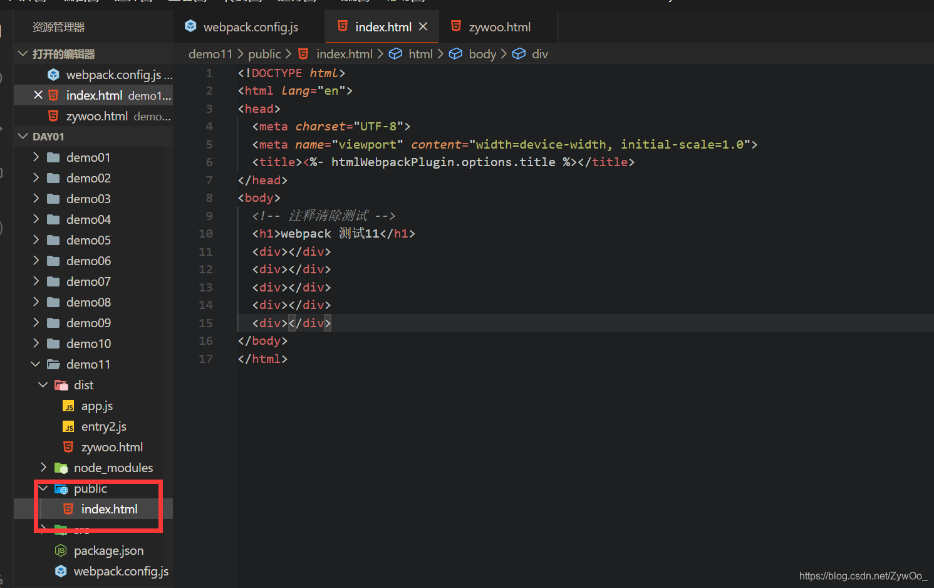
Task: Select body in the breadcrumb path
Action: (482, 54)
